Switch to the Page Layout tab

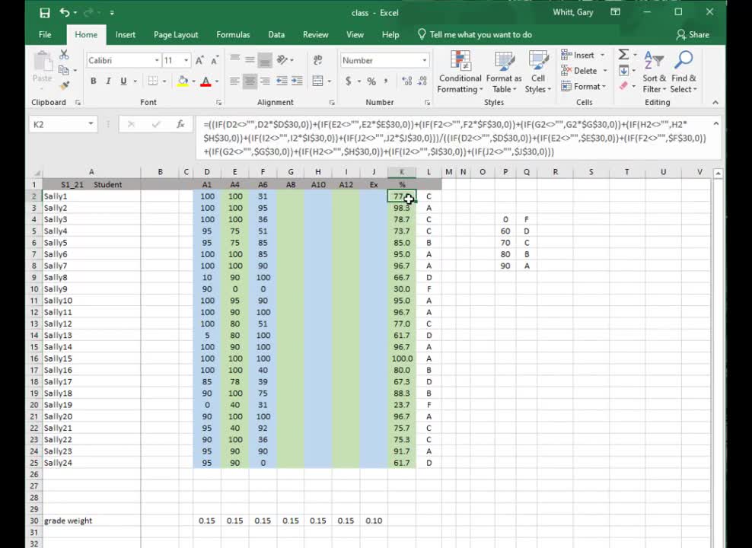(176, 34)
